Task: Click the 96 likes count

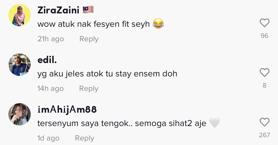Action: pyautogui.click(x=264, y=36)
